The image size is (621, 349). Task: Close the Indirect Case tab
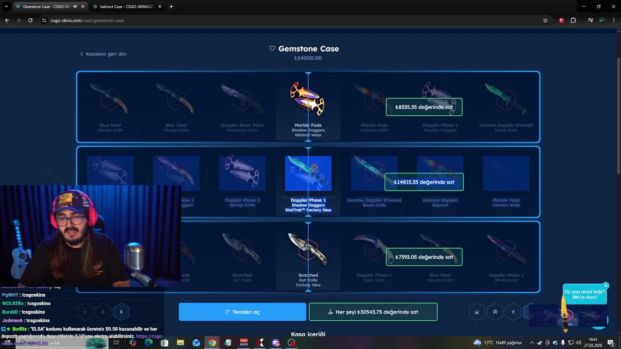[160, 6]
